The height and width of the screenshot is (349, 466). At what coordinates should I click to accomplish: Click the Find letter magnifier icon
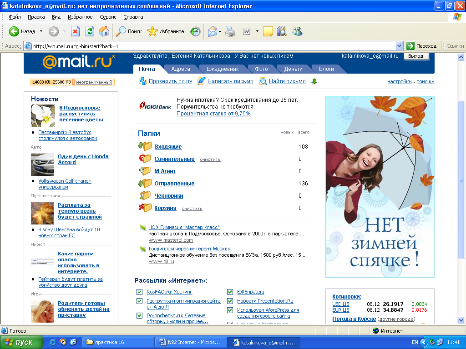263,81
